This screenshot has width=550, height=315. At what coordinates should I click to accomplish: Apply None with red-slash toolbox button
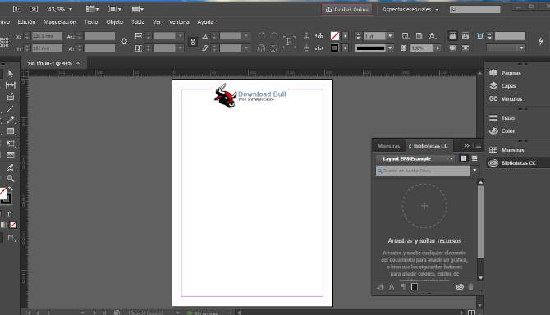point(12,226)
